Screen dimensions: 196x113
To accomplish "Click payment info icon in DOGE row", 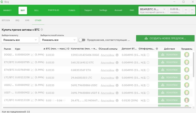I will tap(117, 55).
